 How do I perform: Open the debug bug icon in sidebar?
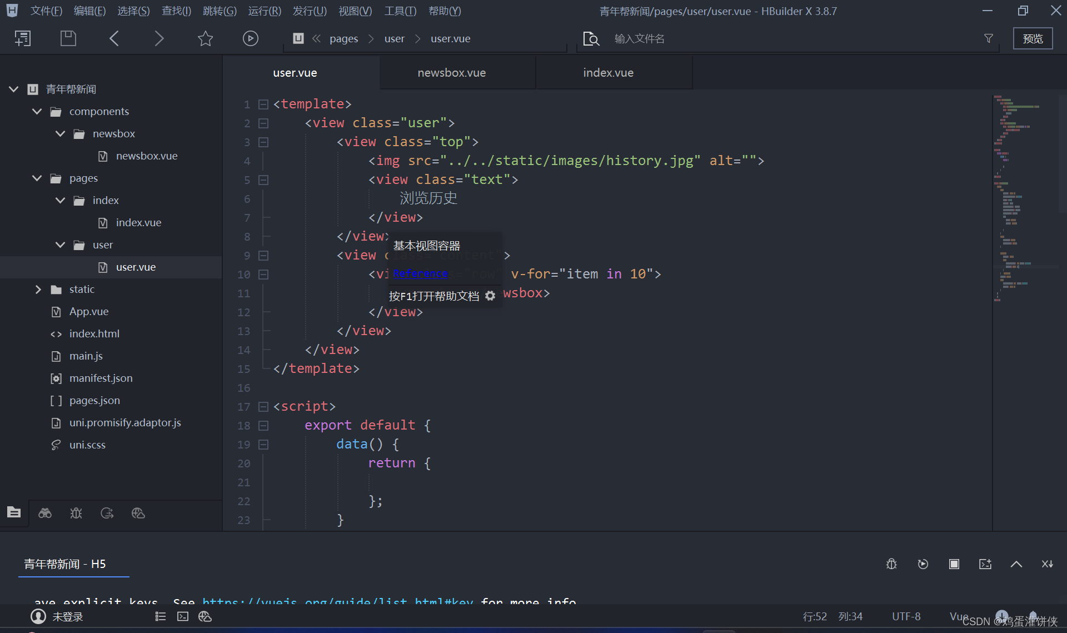click(x=76, y=513)
